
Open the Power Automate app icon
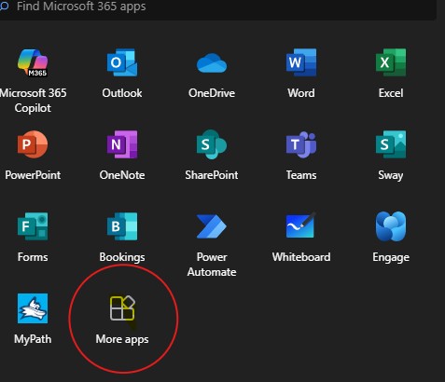(x=212, y=226)
